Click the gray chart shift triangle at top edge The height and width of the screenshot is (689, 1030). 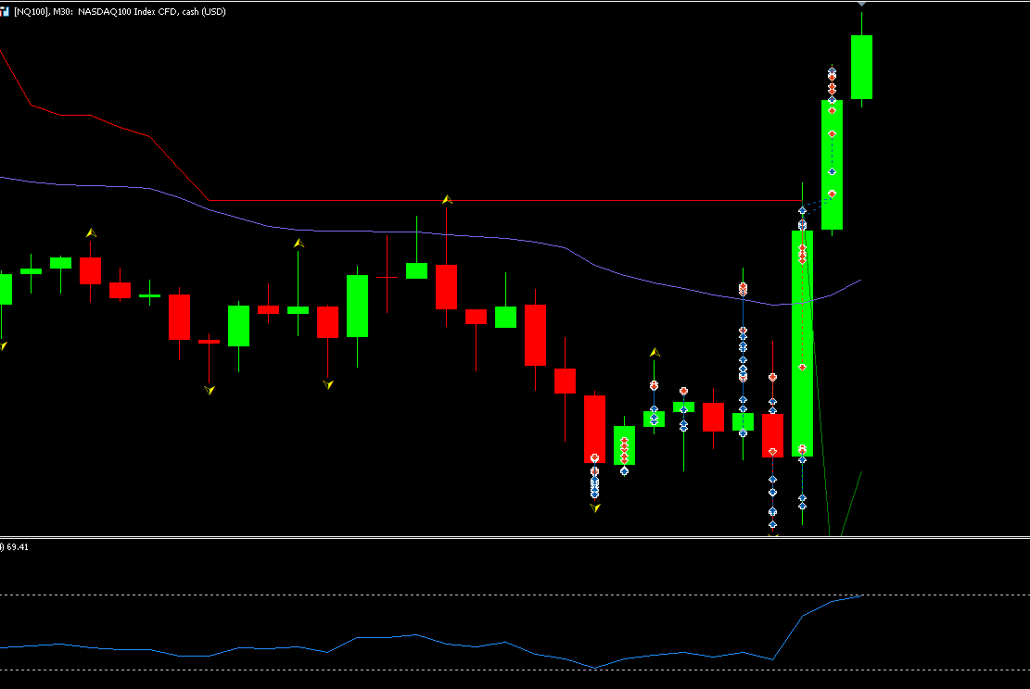pos(861,5)
